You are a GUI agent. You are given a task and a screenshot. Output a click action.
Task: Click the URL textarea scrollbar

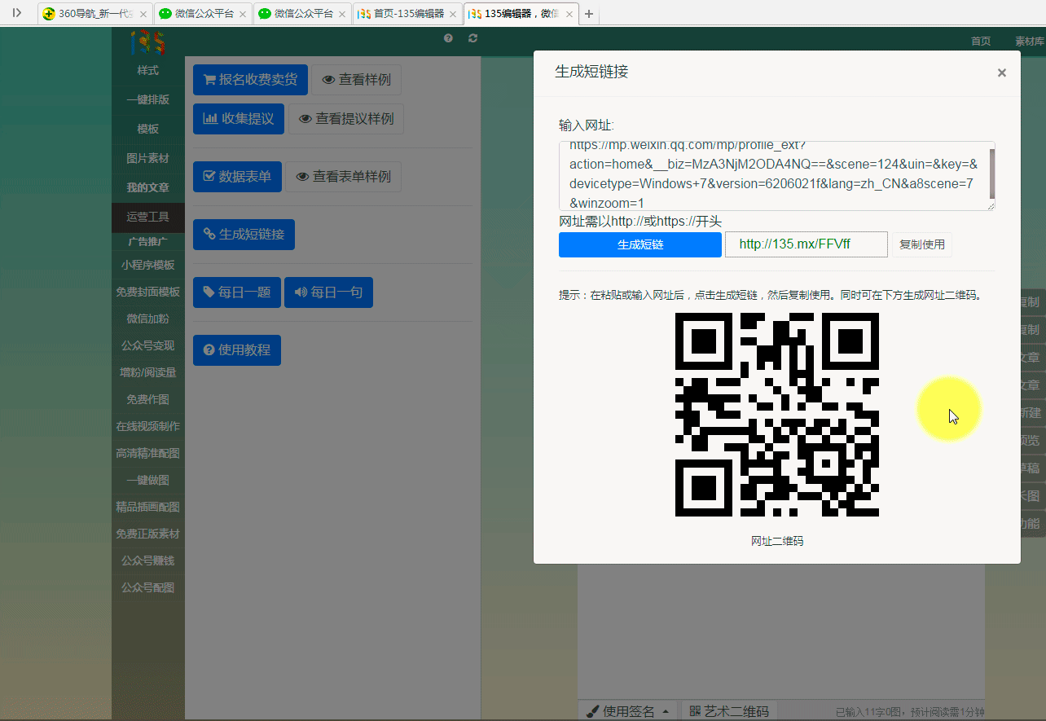[991, 174]
